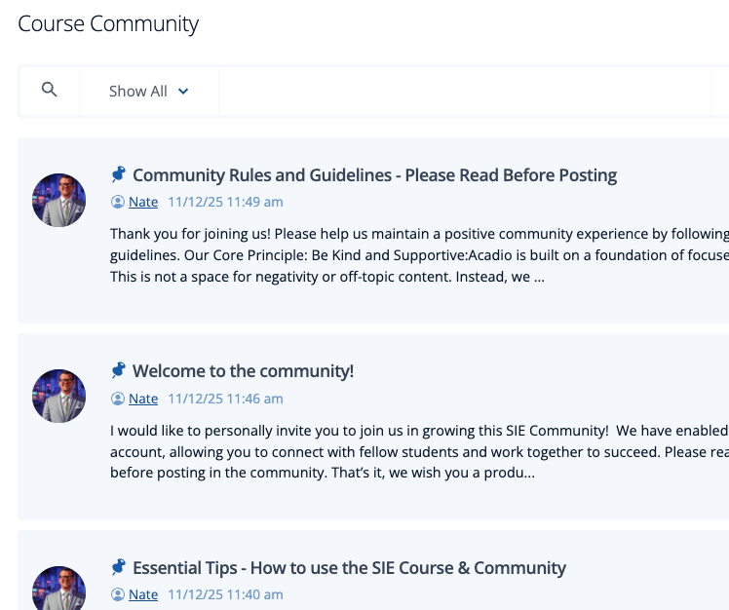Open the Community Rules and Guidelines post title

coord(374,175)
